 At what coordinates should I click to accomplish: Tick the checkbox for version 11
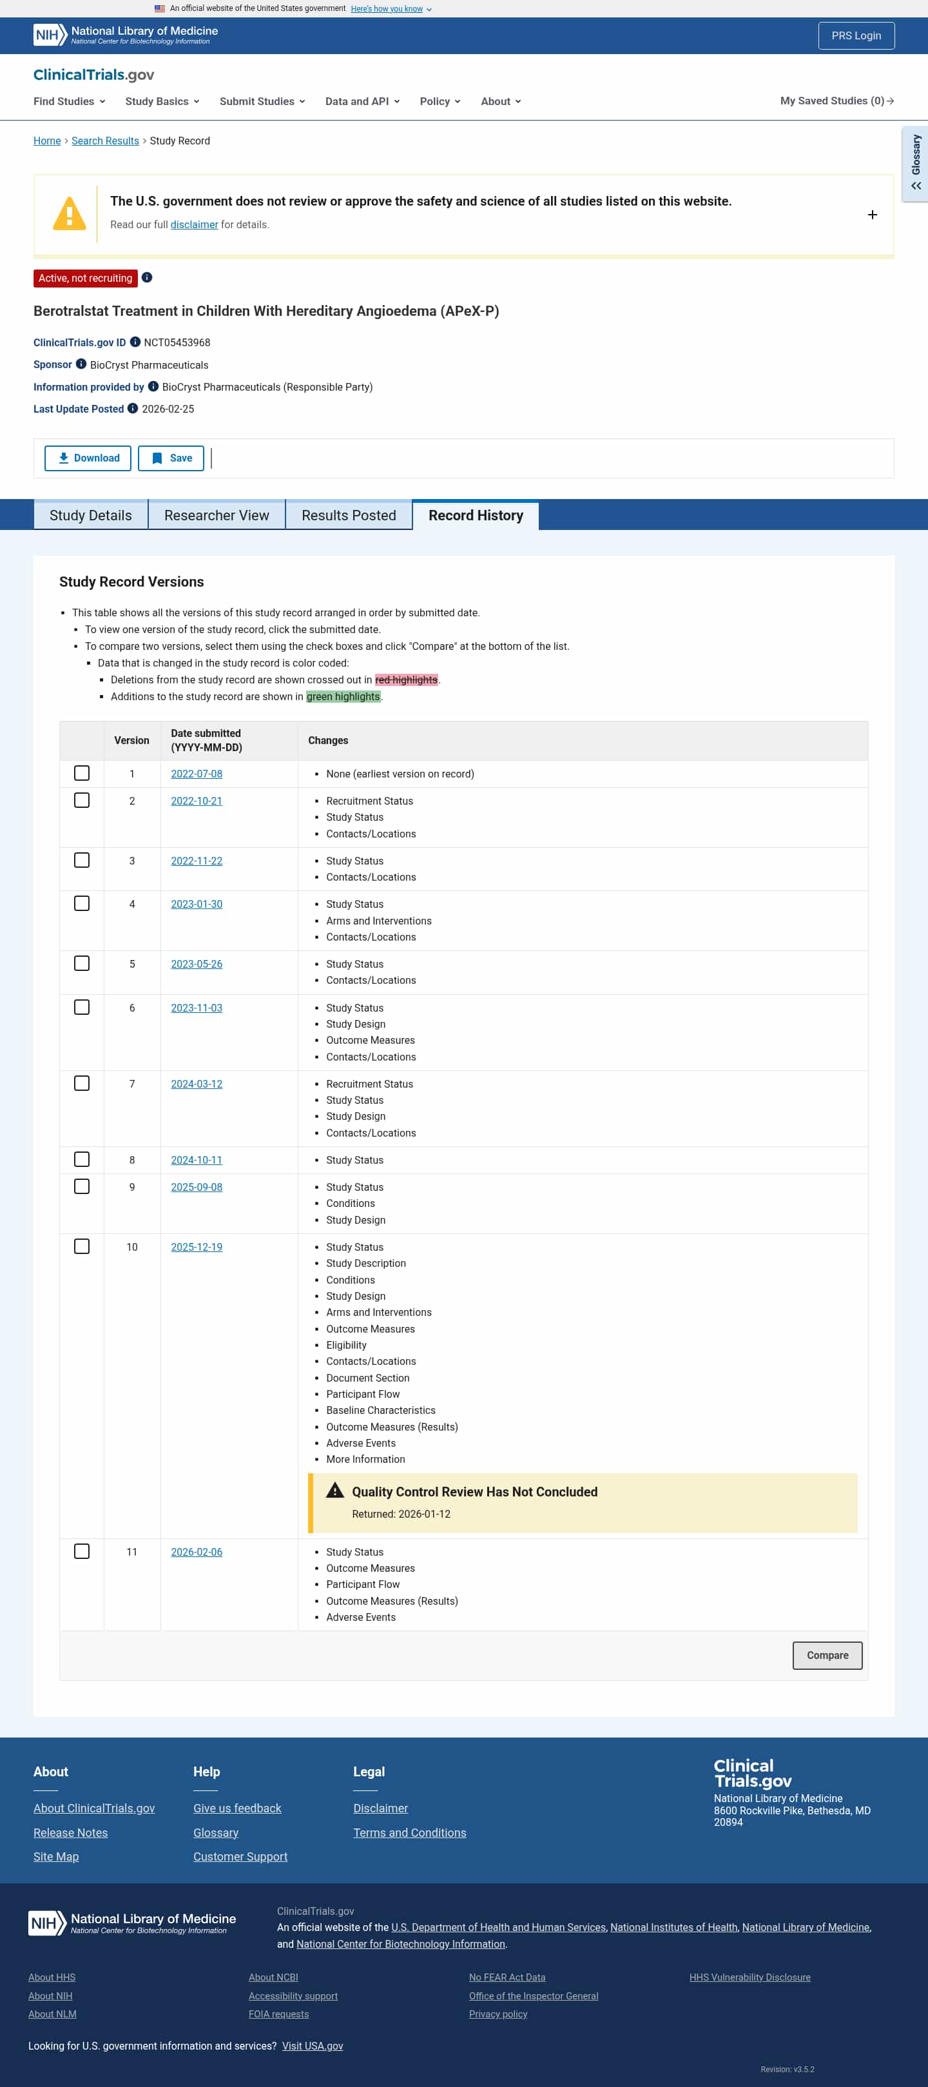click(x=82, y=1551)
